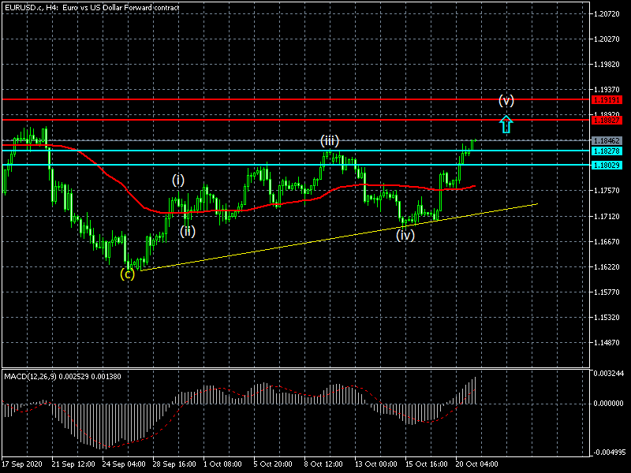The image size is (631, 473).
Task: Click the time axis label 20 Oct 04:00
Action: tap(477, 464)
